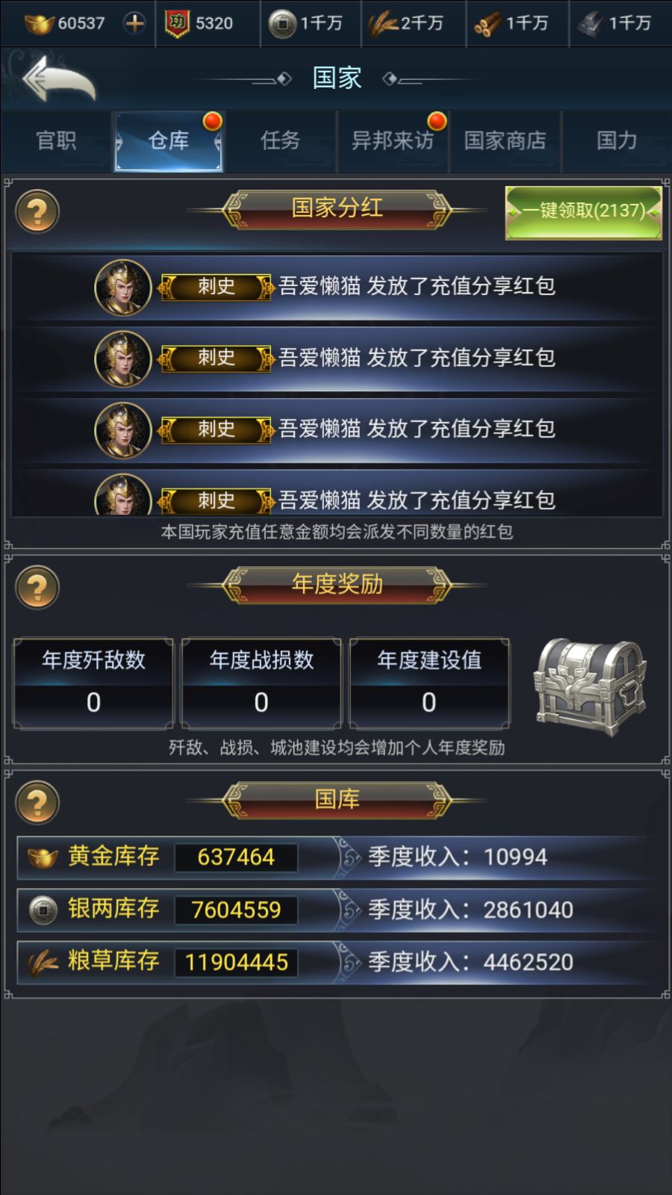This screenshot has height=1195, width=672.
Task: Add gold with the plus icon
Action: coord(134,23)
